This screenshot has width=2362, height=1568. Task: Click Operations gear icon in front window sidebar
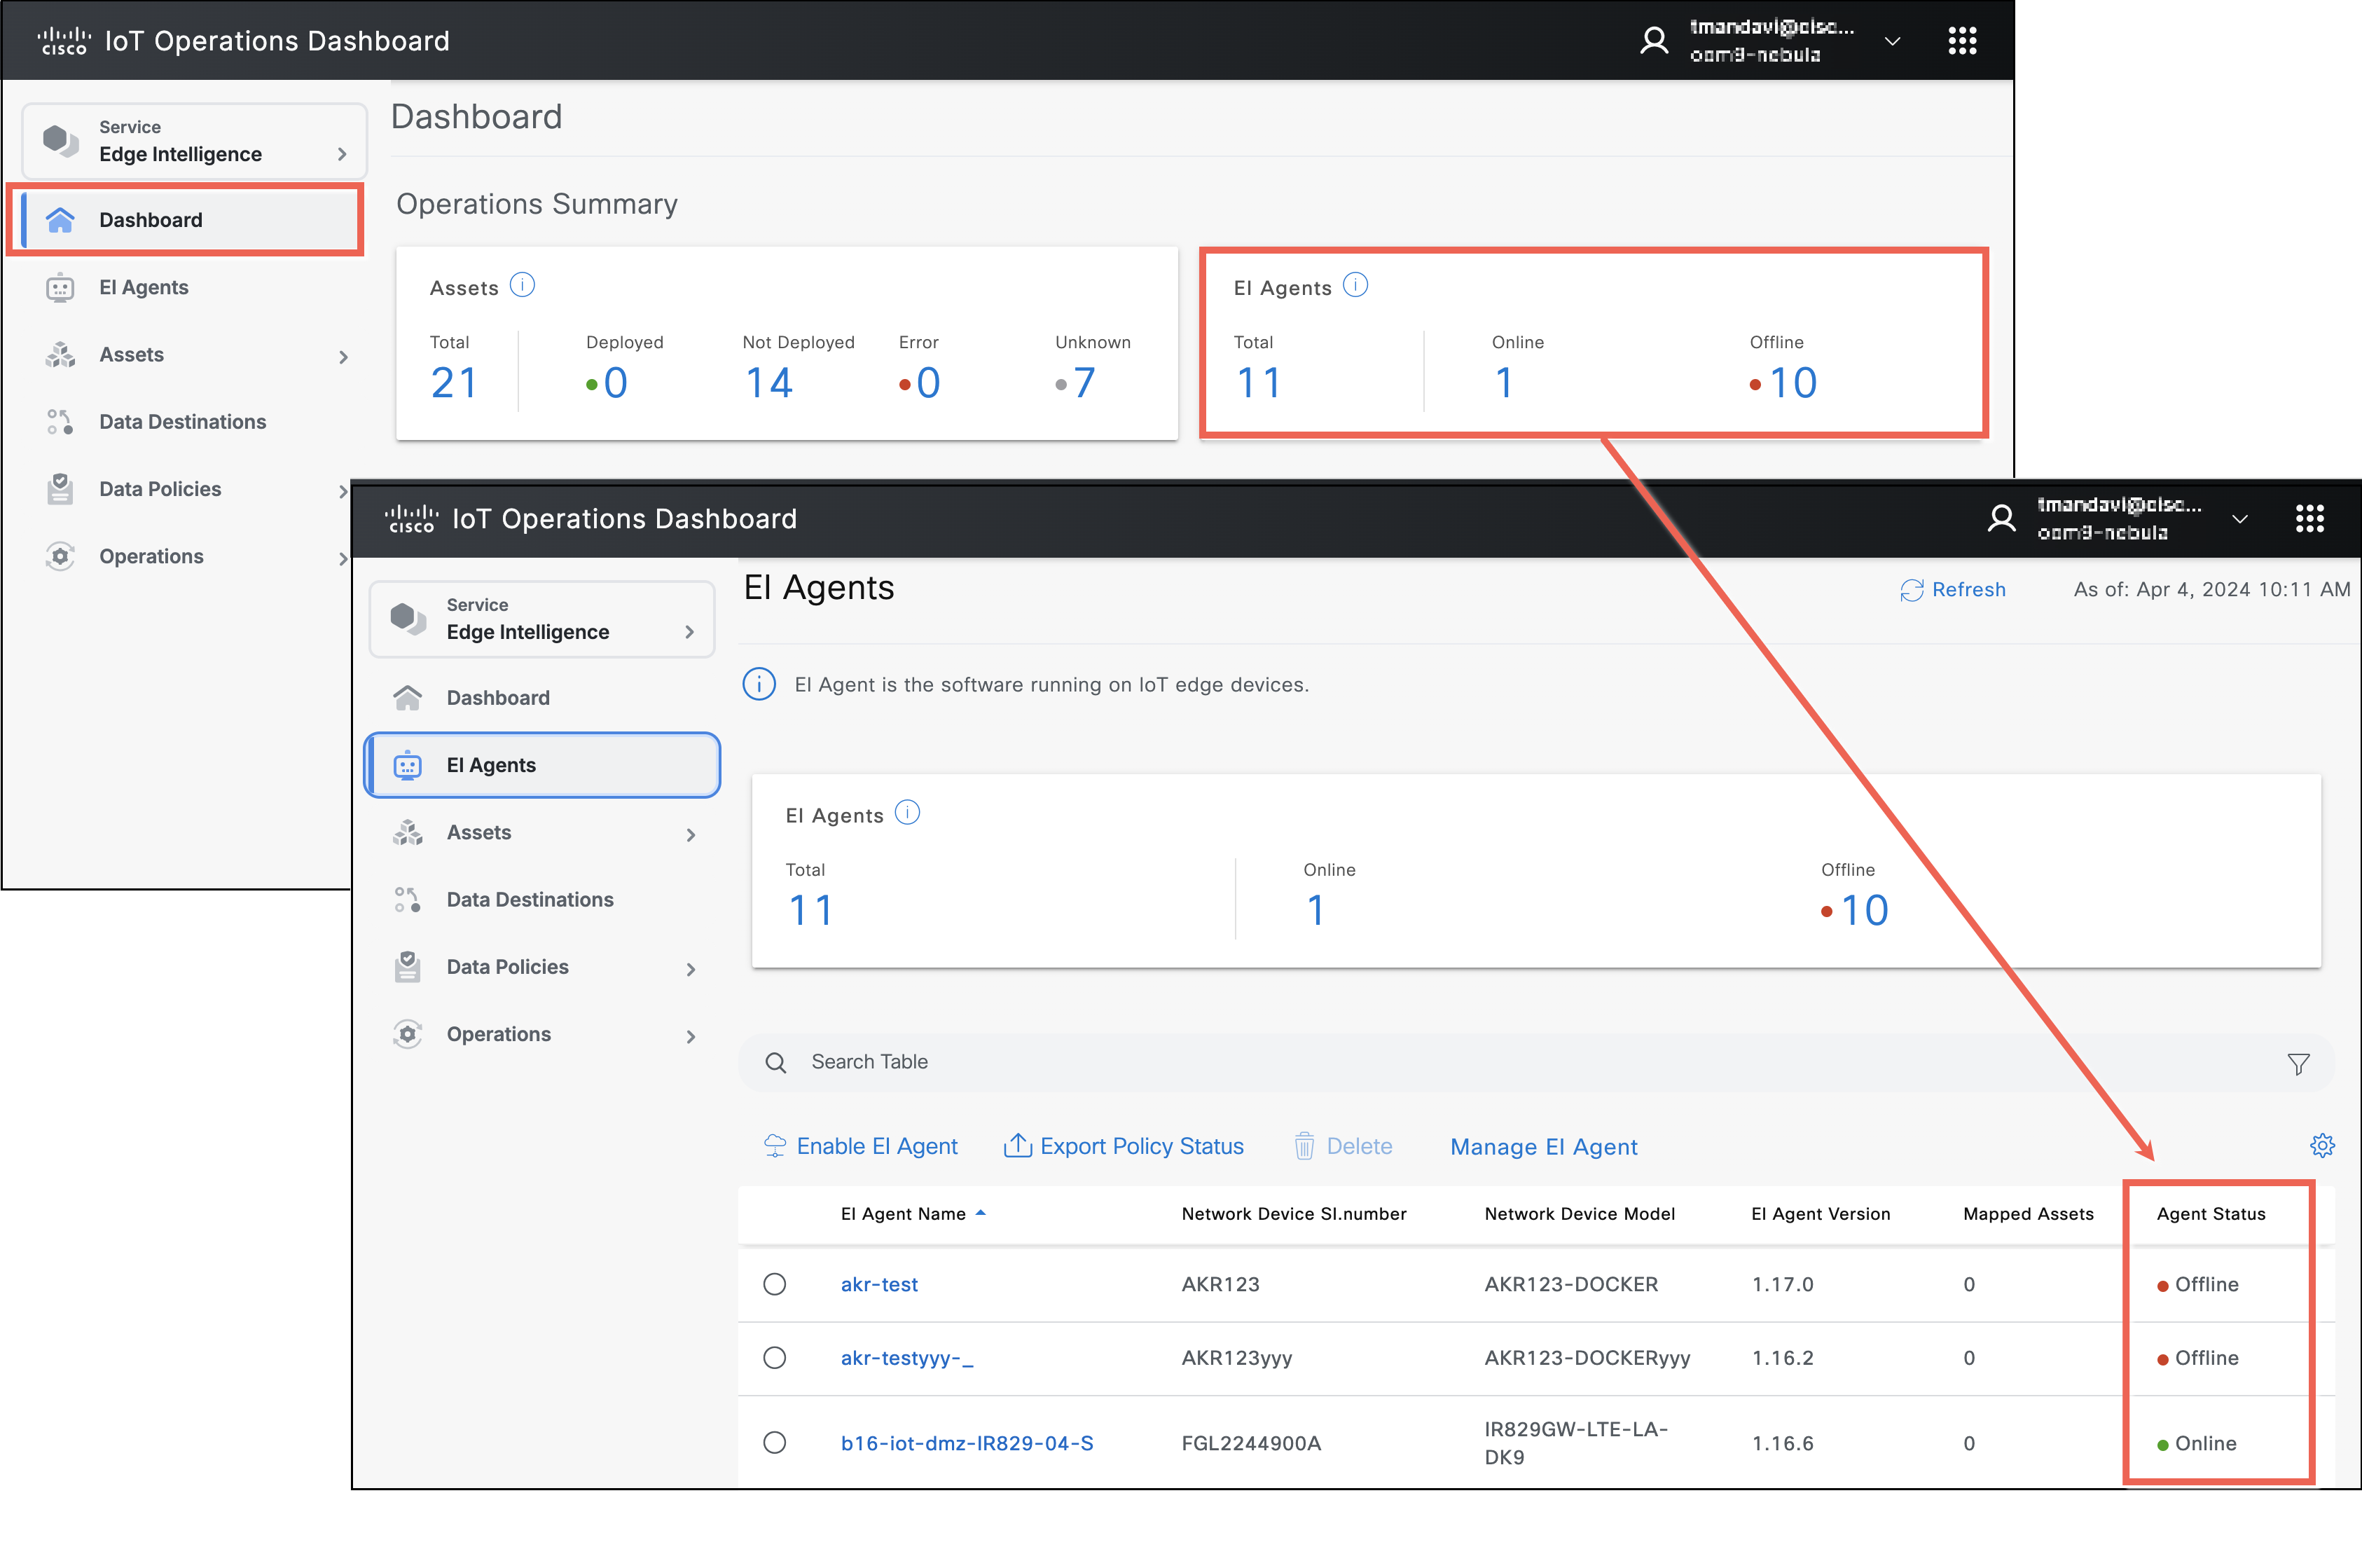pos(408,1034)
